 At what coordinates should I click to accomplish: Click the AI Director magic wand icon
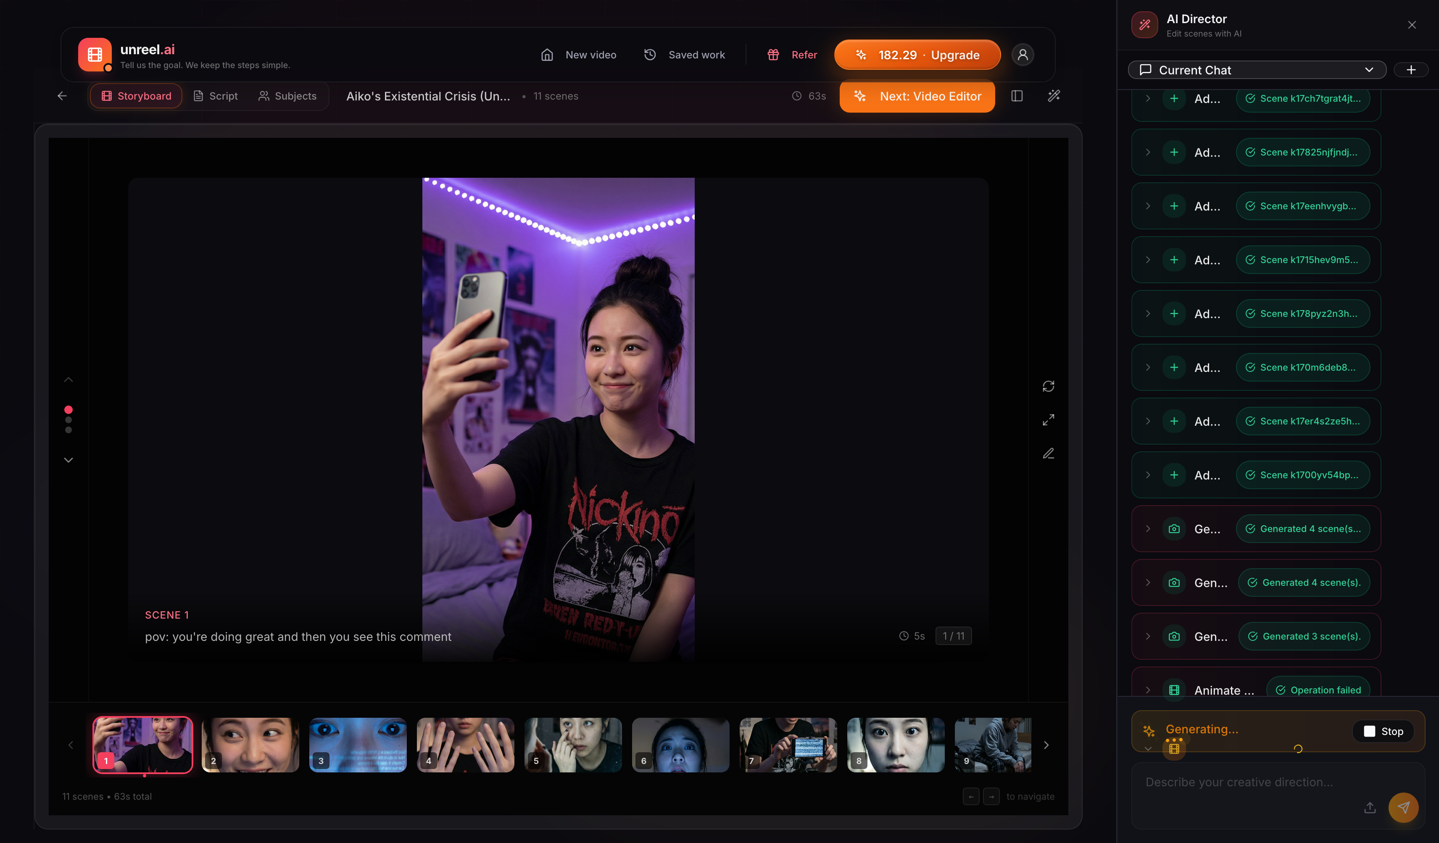point(1054,96)
